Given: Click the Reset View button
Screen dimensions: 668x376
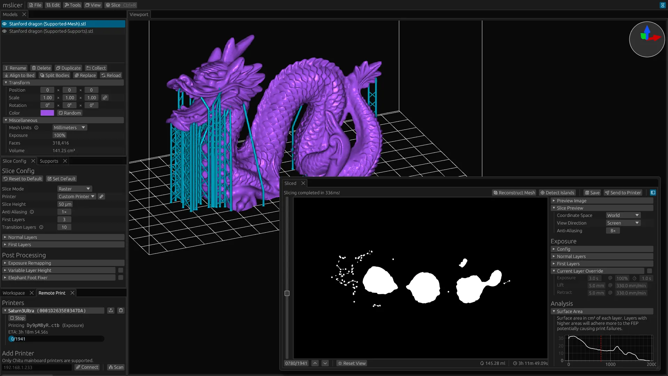Looking at the screenshot, I should click(x=352, y=363).
